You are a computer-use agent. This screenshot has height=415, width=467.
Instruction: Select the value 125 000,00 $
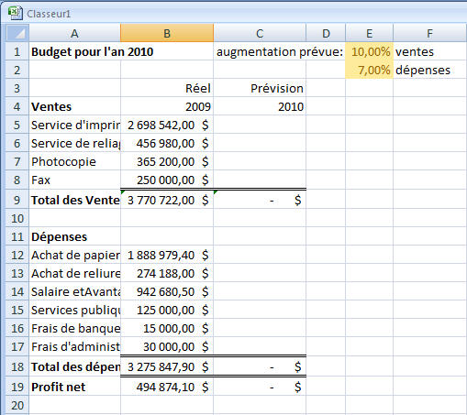pyautogui.click(x=167, y=310)
